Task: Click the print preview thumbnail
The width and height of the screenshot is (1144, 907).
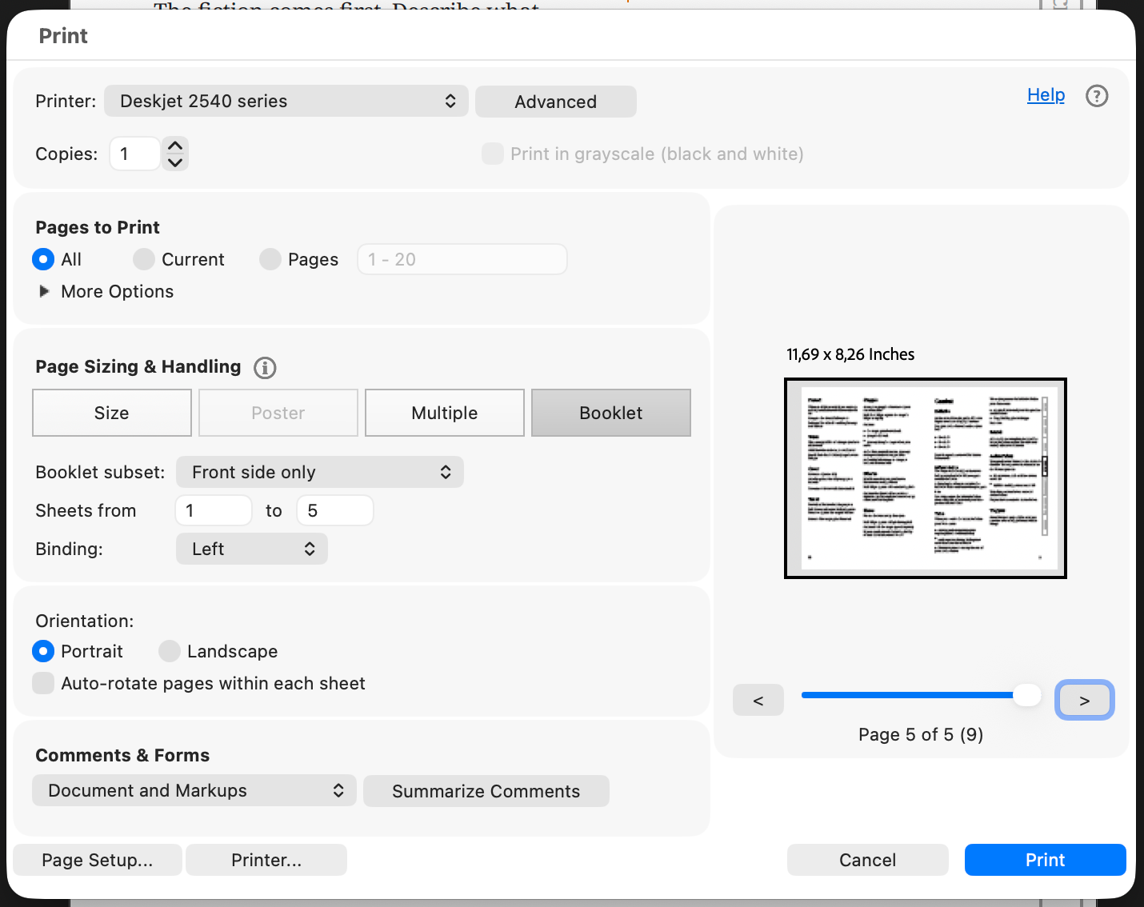Action: click(x=926, y=478)
